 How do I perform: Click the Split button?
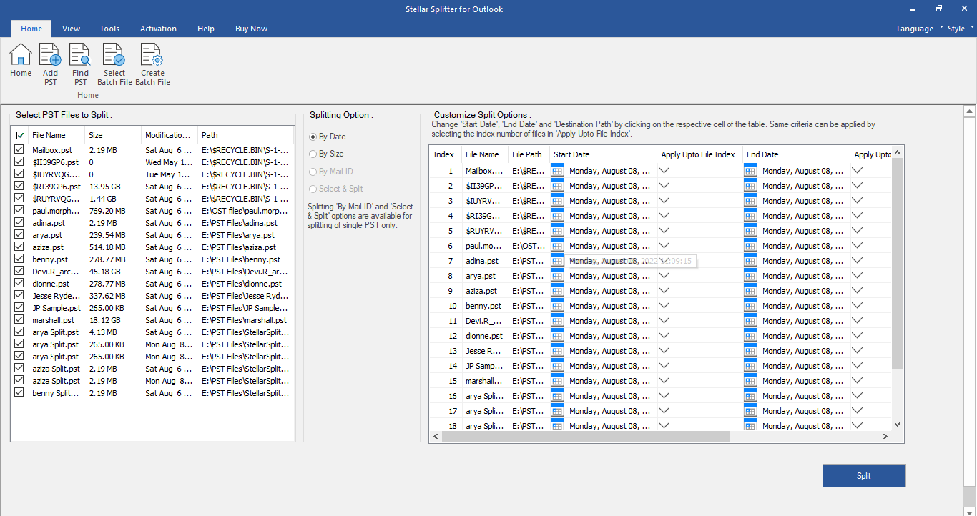coord(864,476)
